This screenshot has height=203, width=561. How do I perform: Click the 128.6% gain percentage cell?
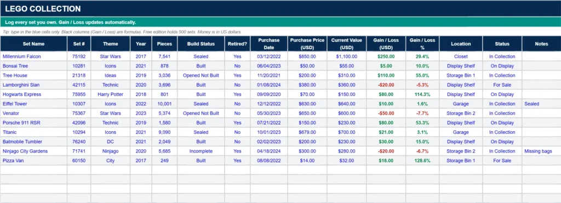point(422,161)
